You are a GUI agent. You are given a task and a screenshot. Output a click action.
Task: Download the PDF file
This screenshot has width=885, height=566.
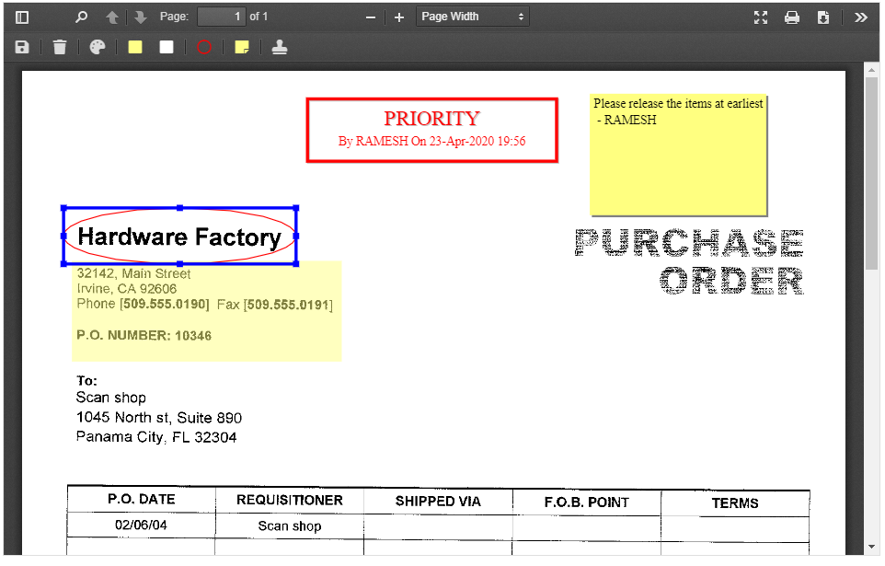pyautogui.click(x=822, y=17)
